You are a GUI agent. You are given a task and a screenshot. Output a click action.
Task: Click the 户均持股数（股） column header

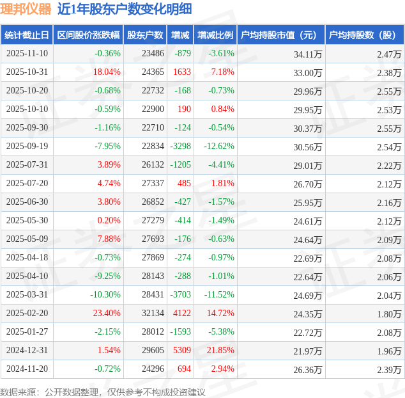(x=364, y=35)
